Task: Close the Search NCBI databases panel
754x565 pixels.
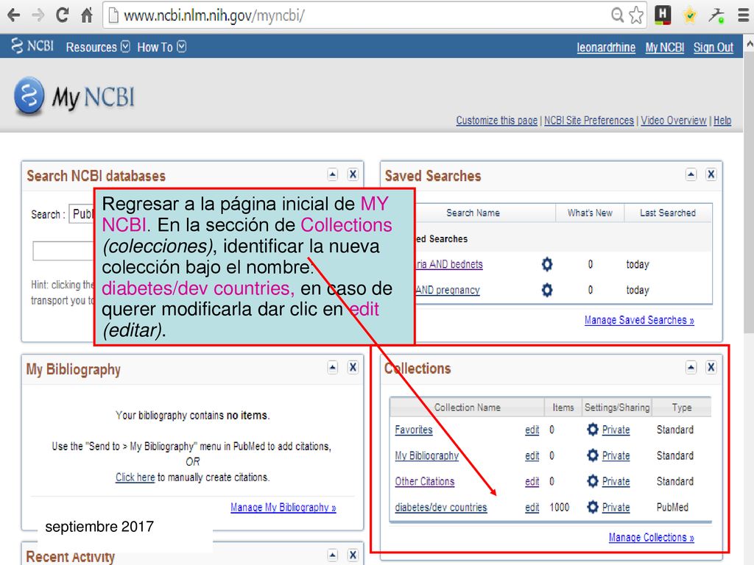Action: tap(353, 174)
